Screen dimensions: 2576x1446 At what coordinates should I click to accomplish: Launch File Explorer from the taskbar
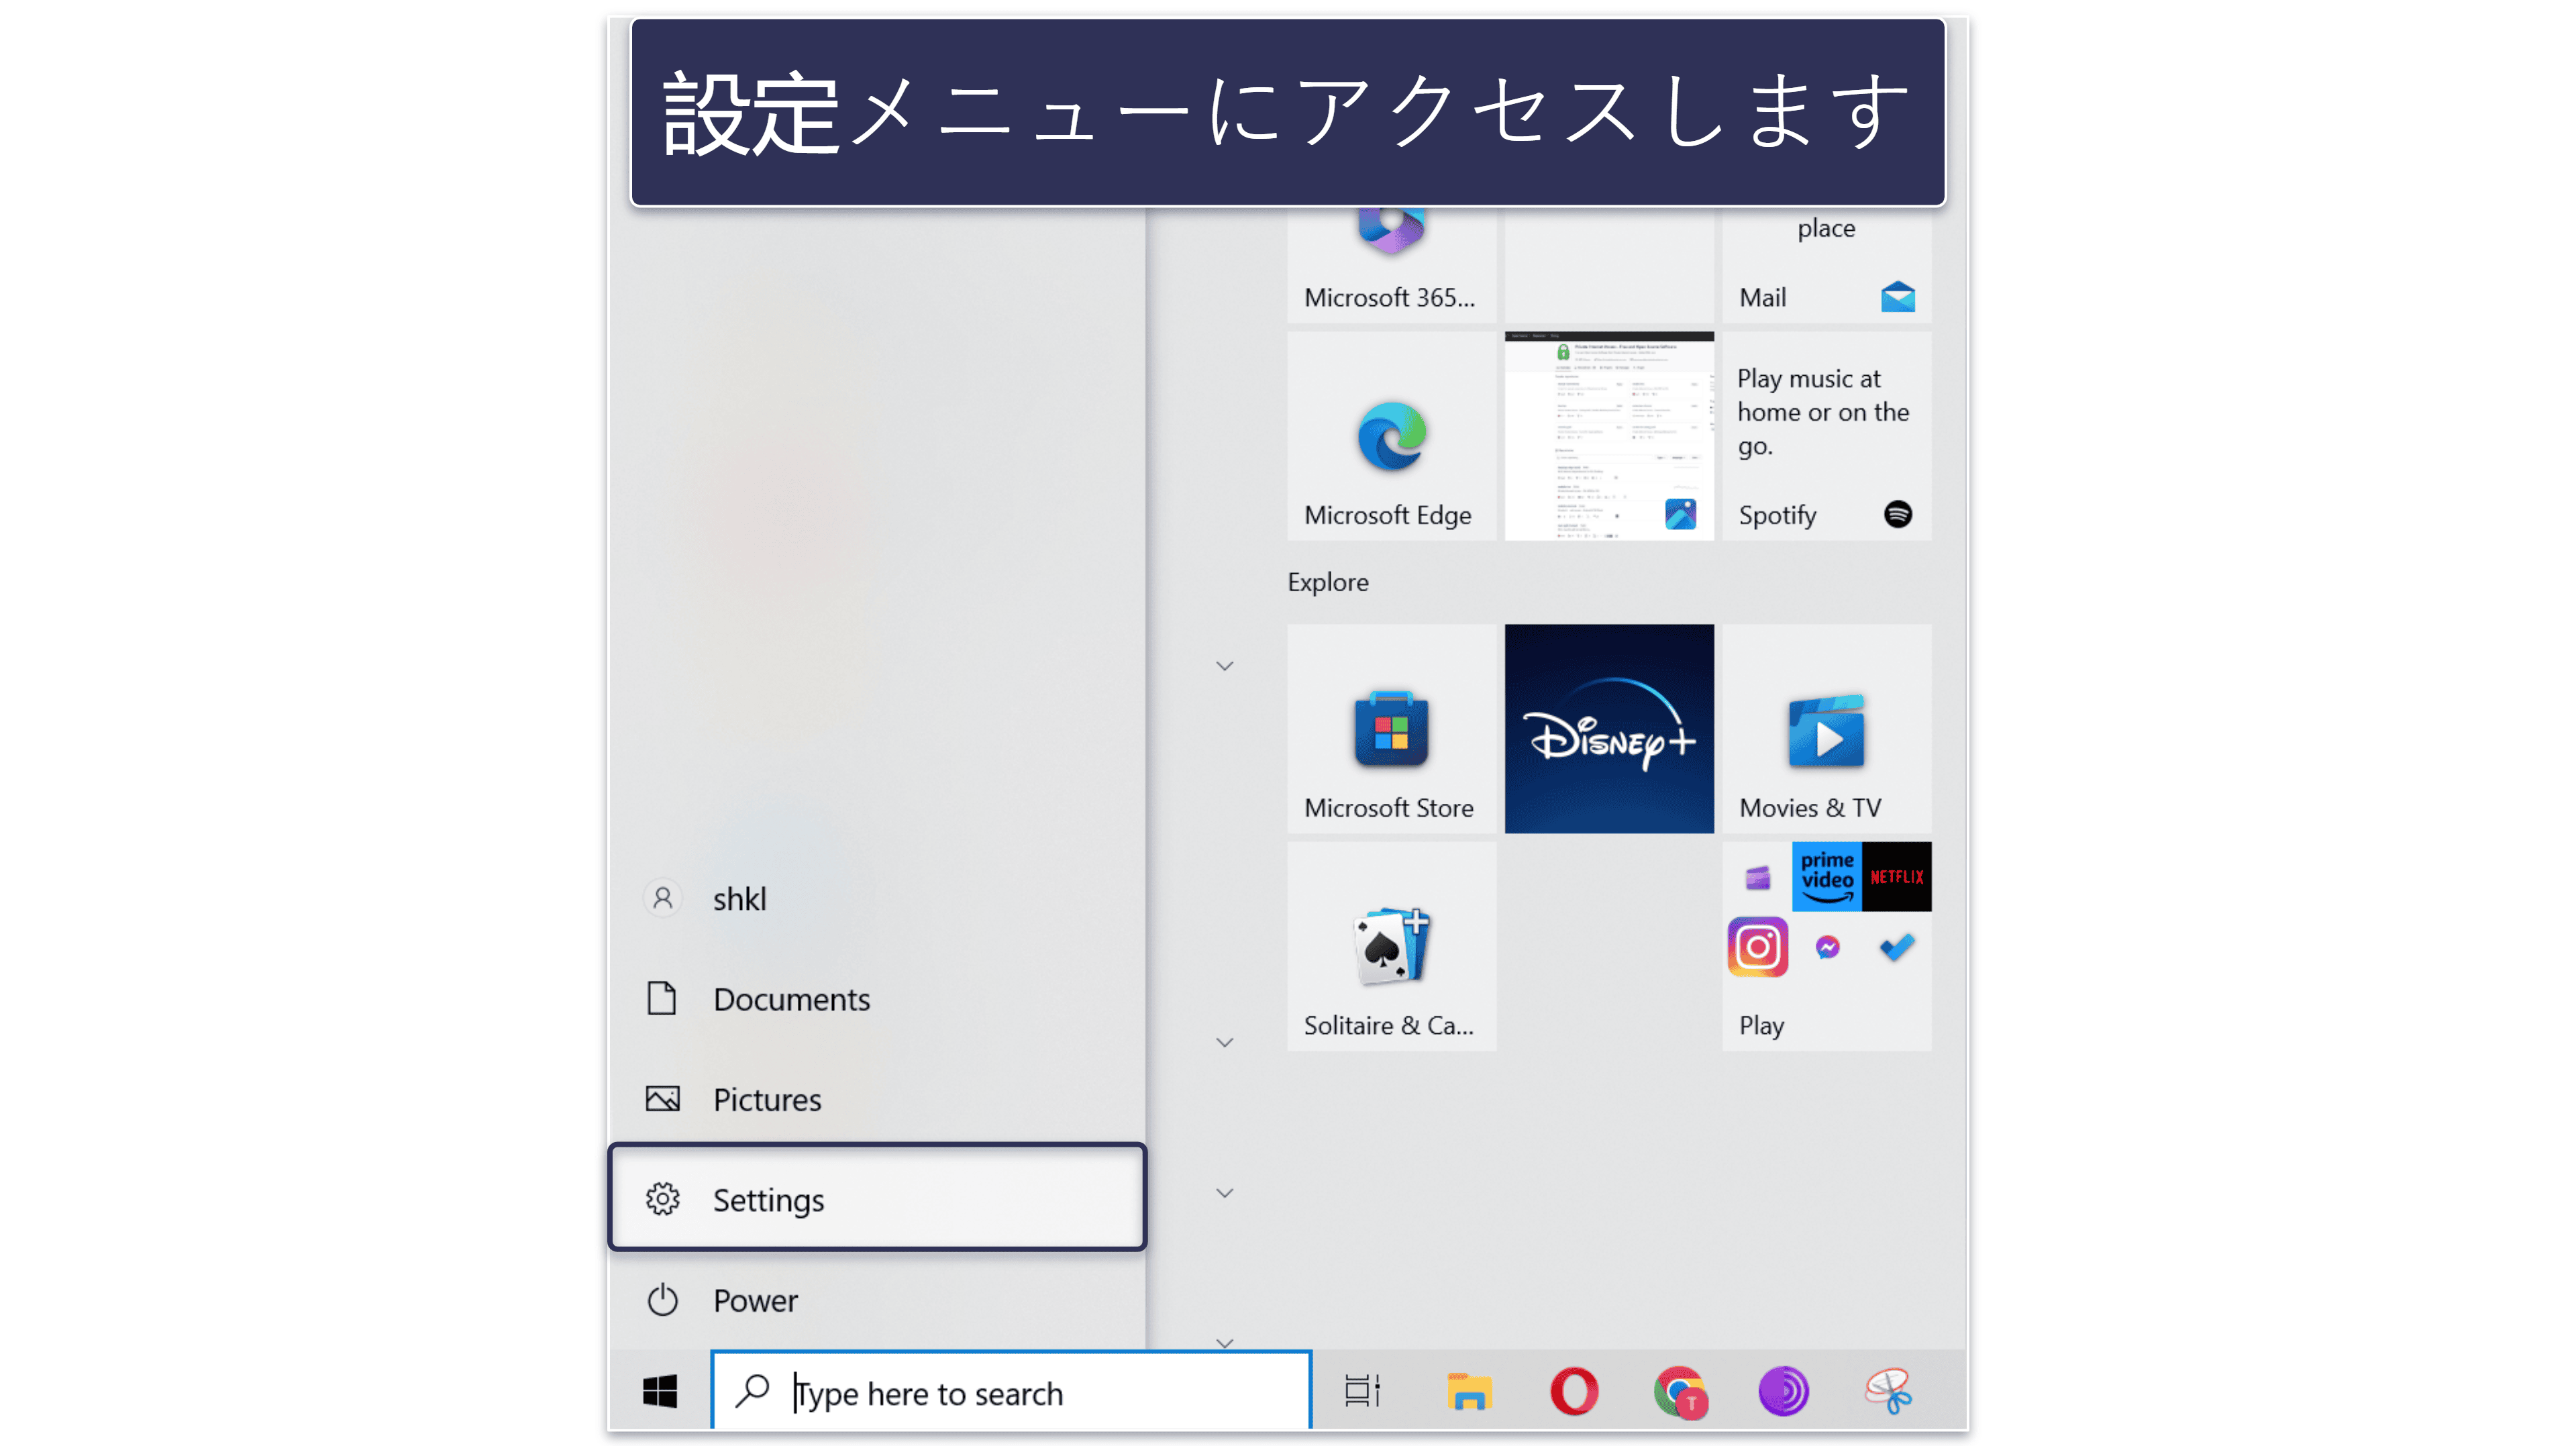[1468, 1391]
